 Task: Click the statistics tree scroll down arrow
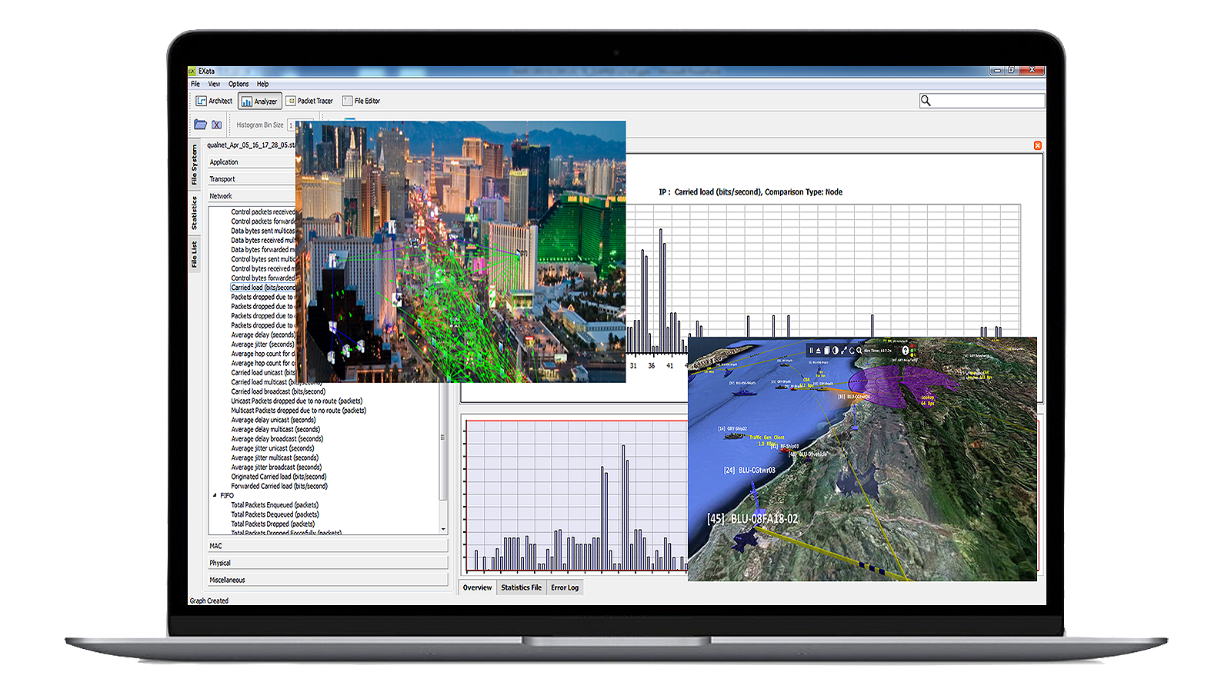point(443,529)
